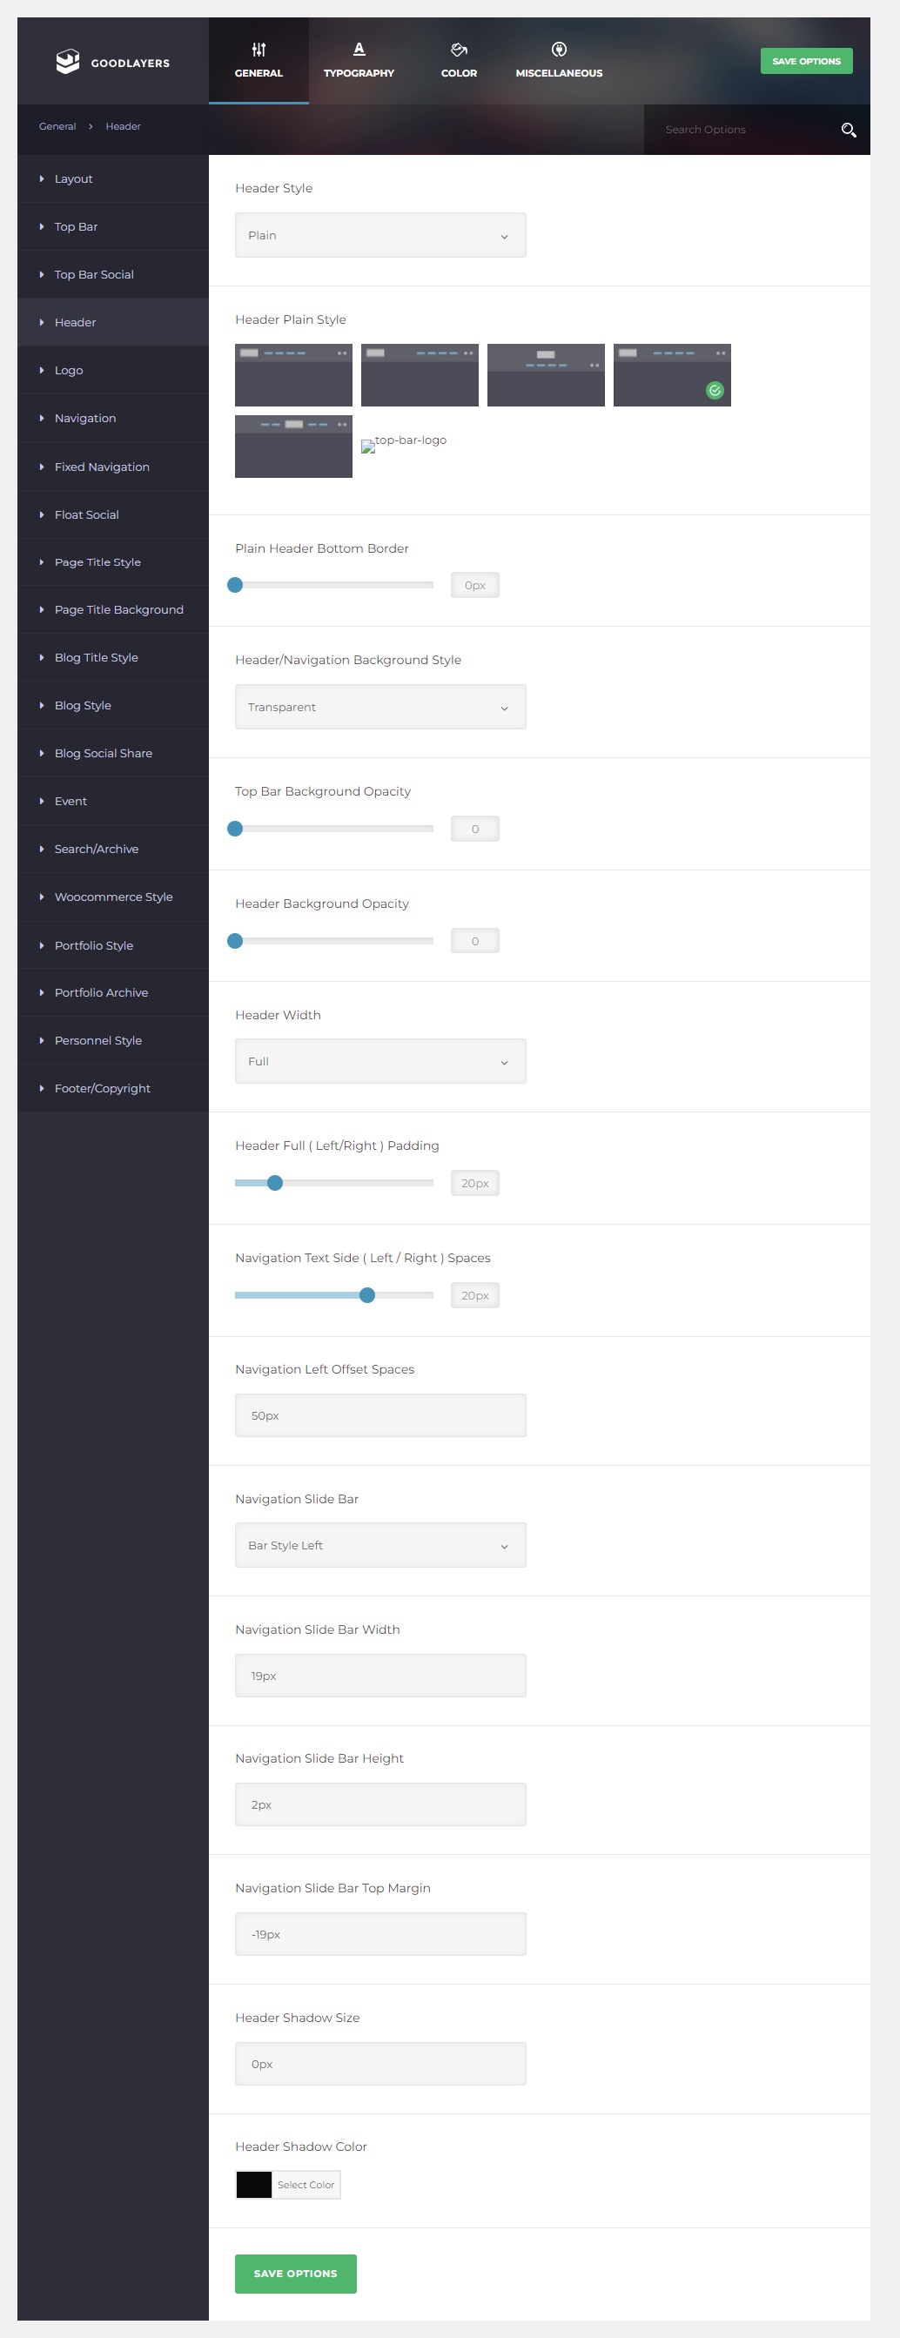Open Header/Navigation Background Style dropdown

(380, 706)
